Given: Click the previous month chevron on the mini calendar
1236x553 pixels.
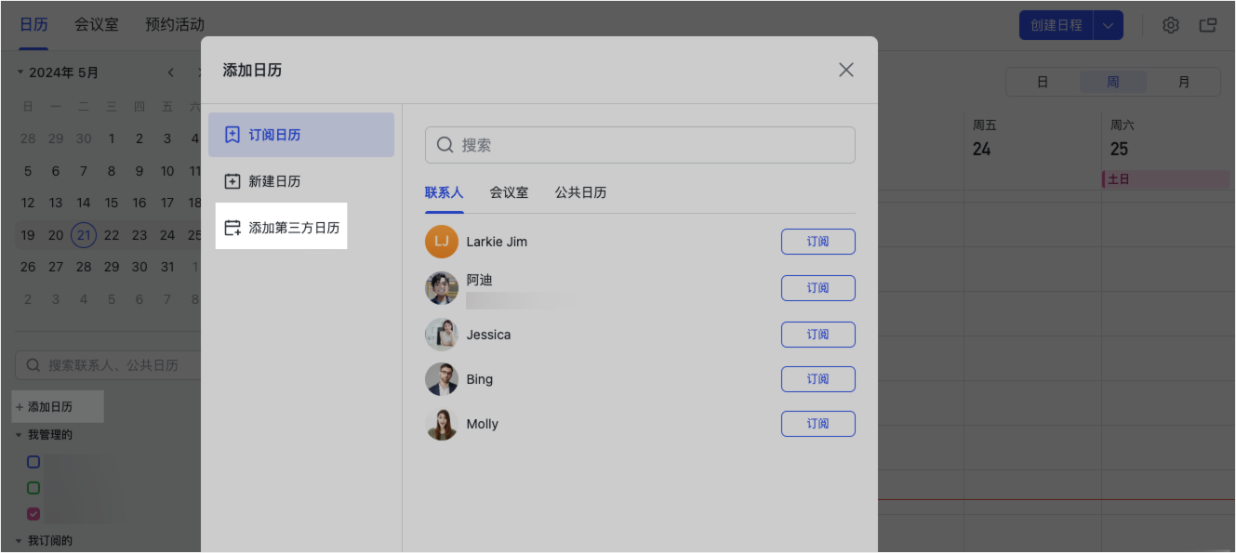Looking at the screenshot, I should coord(171,72).
